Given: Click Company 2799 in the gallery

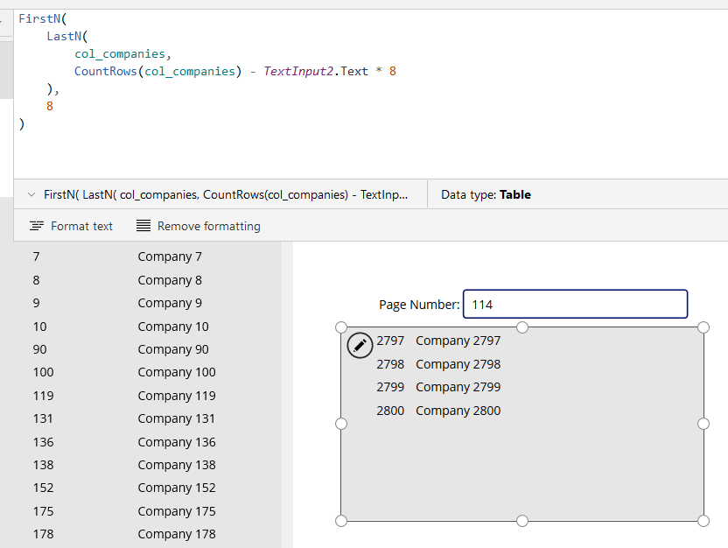Looking at the screenshot, I should pyautogui.click(x=458, y=387).
